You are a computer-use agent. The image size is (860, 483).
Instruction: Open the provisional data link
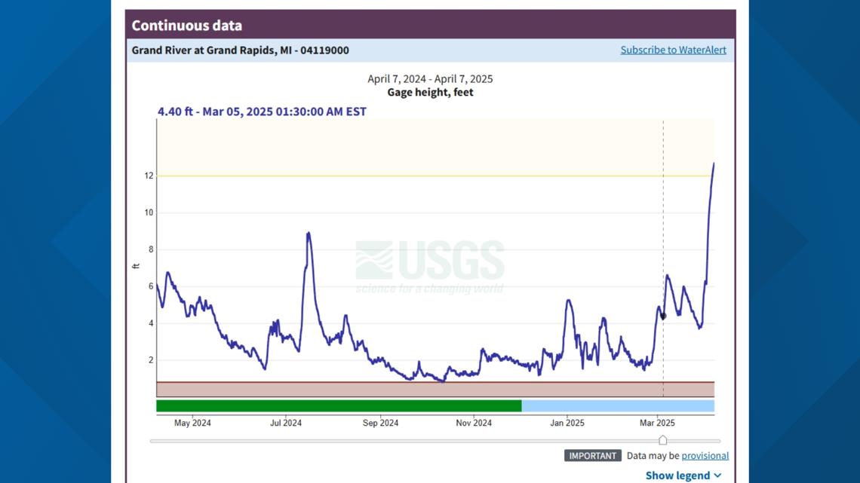click(705, 455)
